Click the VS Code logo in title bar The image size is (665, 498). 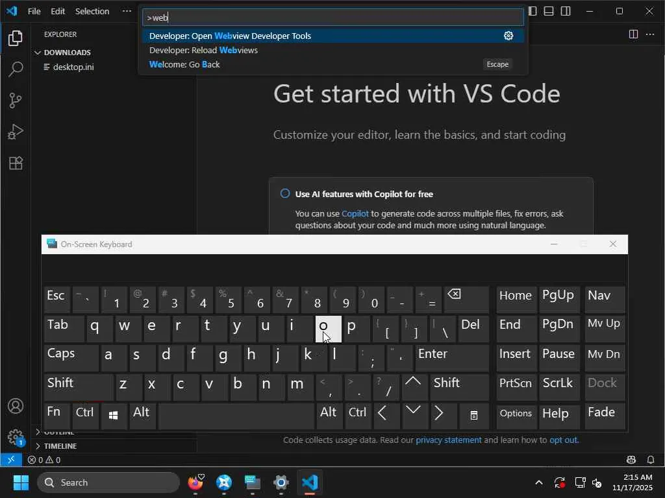(x=12, y=11)
